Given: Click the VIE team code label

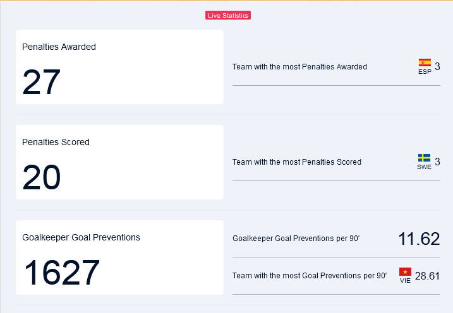Looking at the screenshot, I should click(405, 280).
